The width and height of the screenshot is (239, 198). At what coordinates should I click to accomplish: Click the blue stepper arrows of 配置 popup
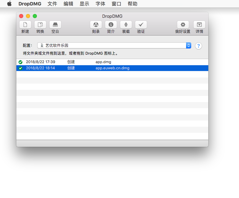[x=188, y=45]
